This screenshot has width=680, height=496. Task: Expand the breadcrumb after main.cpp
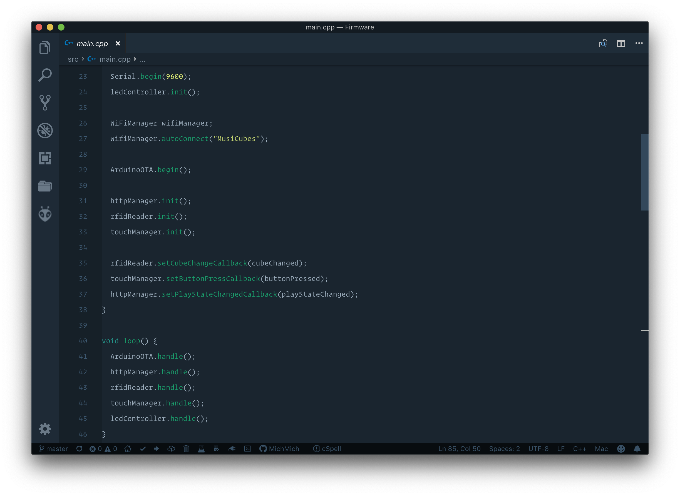click(142, 59)
